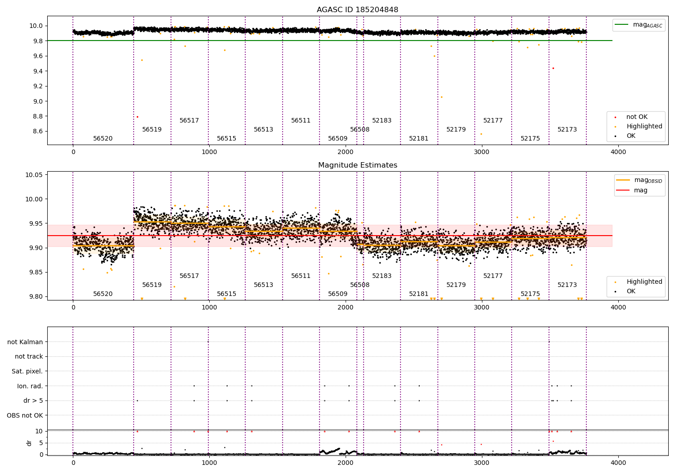The image size is (675, 473).
Task: Select OBSID label 52173 in Magnitude Estimates plot
Action: 567,285
